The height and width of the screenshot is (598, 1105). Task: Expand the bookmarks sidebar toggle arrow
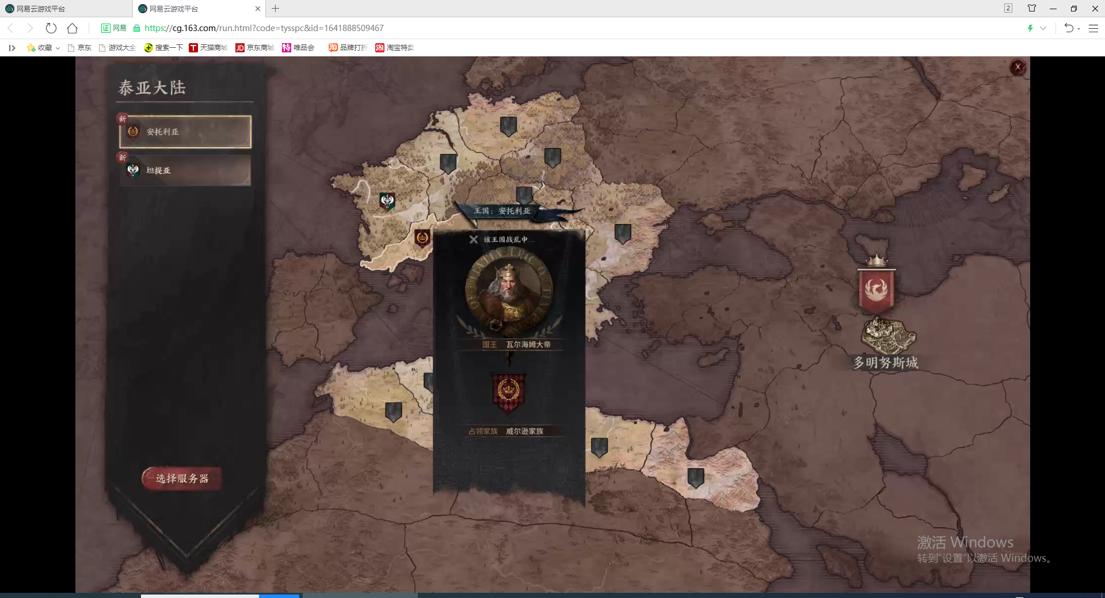point(12,48)
